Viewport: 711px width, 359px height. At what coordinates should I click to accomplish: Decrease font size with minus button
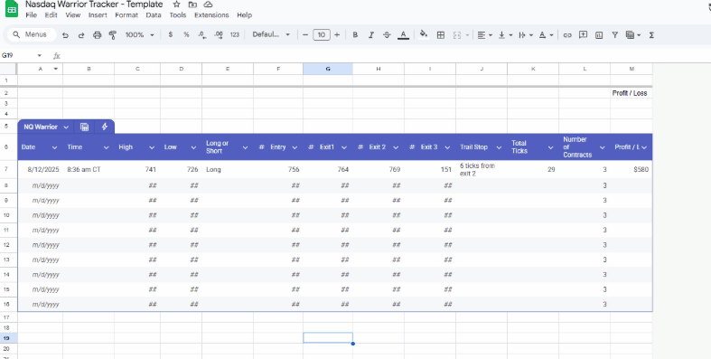[x=305, y=35]
